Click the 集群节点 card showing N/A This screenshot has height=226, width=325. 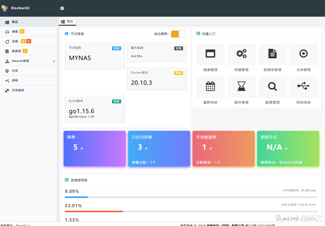pos(288,148)
